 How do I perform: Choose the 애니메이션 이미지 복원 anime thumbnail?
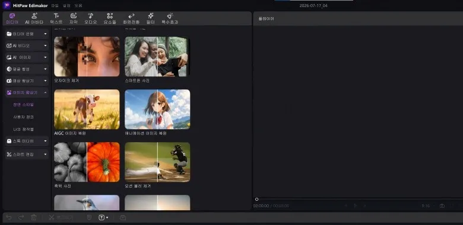tap(157, 110)
